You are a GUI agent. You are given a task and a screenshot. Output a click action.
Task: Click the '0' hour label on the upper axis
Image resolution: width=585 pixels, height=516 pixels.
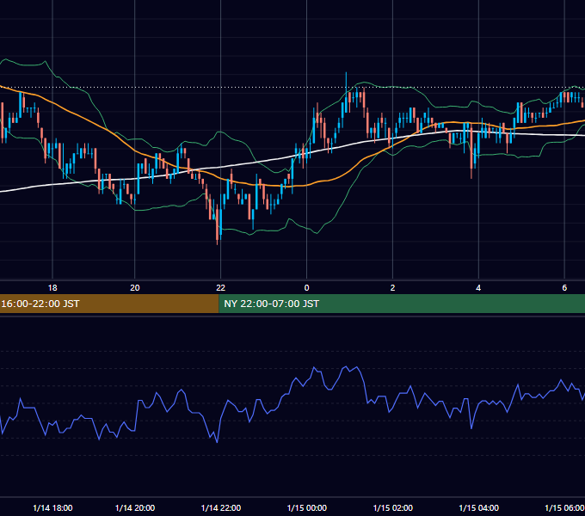coord(306,288)
